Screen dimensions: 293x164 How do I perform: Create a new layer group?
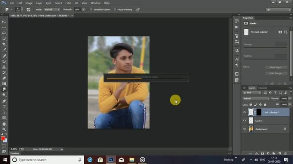[x=274, y=154]
